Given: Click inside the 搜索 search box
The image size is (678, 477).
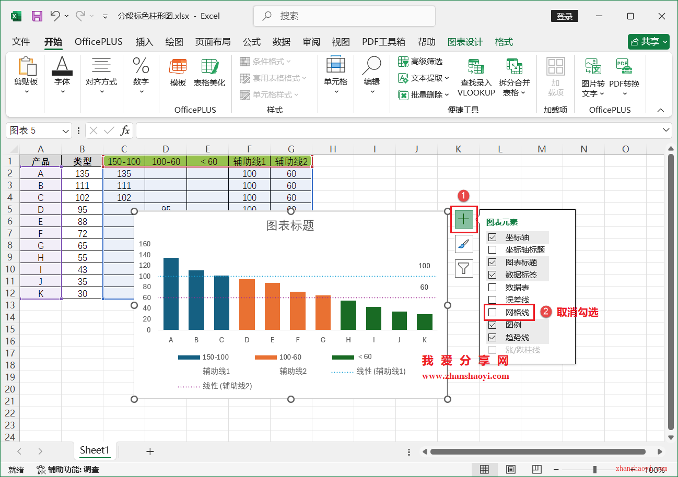Looking at the screenshot, I should (344, 16).
